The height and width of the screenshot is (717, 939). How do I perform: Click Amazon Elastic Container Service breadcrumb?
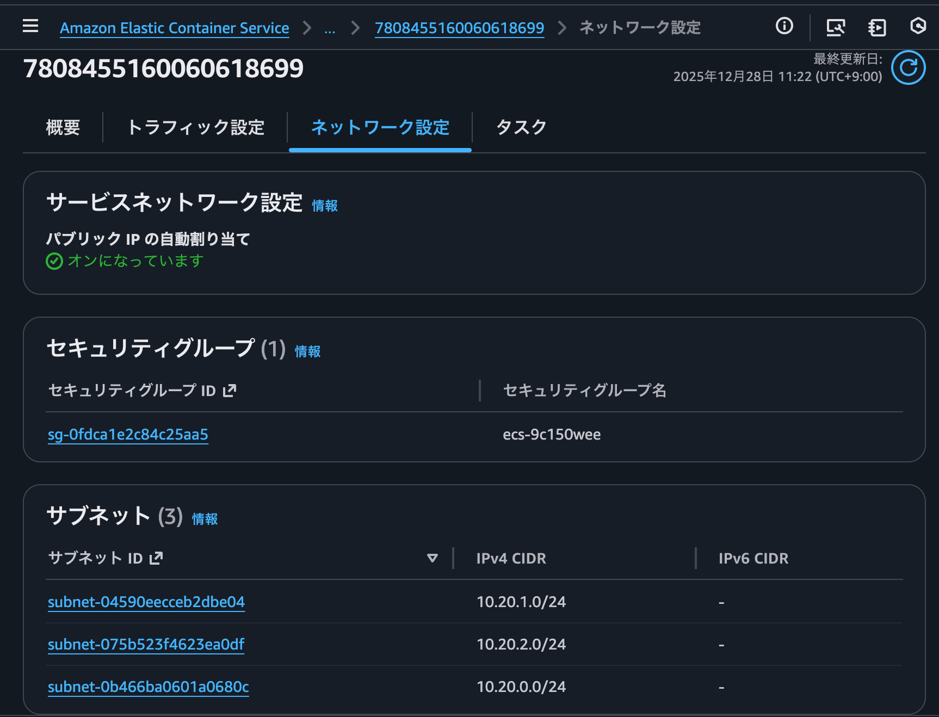pos(174,28)
